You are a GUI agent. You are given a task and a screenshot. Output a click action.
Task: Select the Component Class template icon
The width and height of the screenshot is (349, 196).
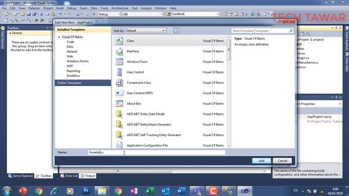coord(119,83)
